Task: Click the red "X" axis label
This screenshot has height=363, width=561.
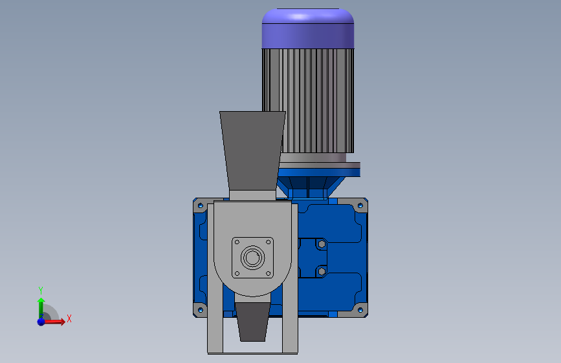Action: click(x=69, y=318)
